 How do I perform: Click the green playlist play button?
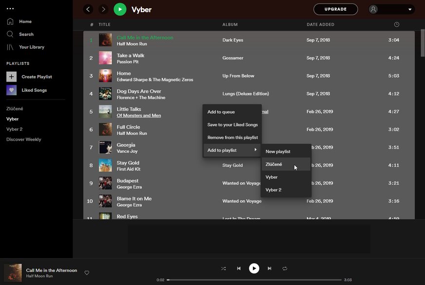click(120, 9)
